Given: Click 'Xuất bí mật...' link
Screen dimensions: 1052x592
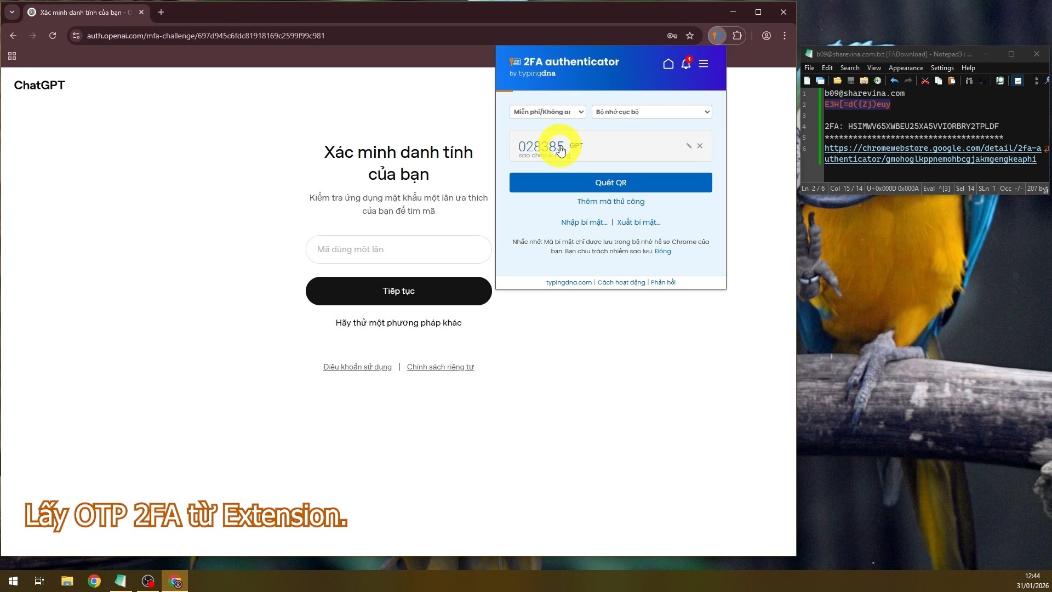Looking at the screenshot, I should [639, 223].
